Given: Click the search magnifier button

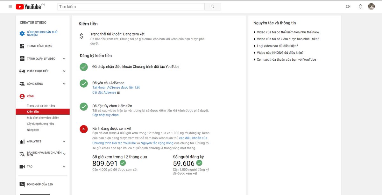Looking at the screenshot, I should pyautogui.click(x=213, y=7).
